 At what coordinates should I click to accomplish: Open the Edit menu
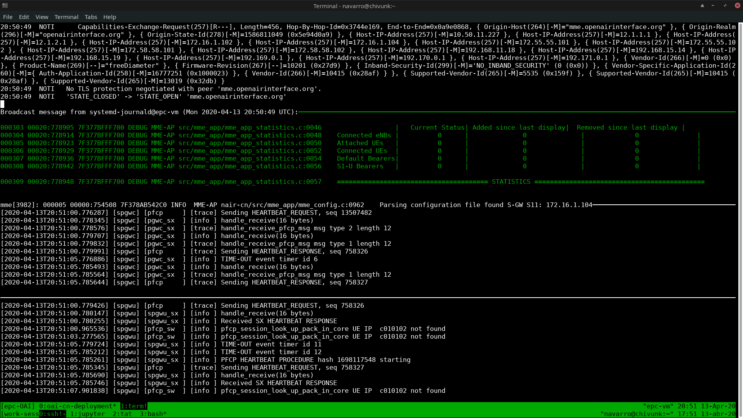tap(24, 17)
